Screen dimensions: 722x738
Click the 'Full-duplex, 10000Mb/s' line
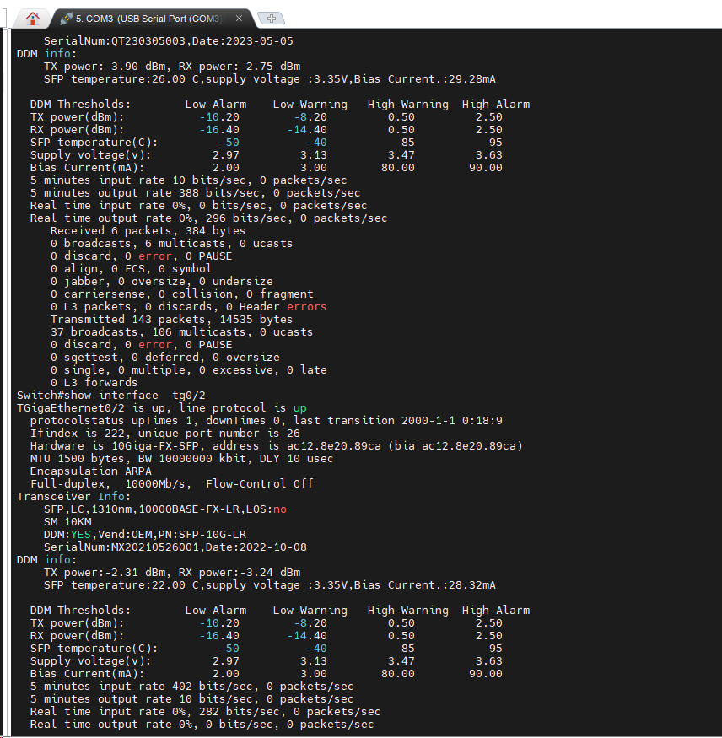pos(172,484)
